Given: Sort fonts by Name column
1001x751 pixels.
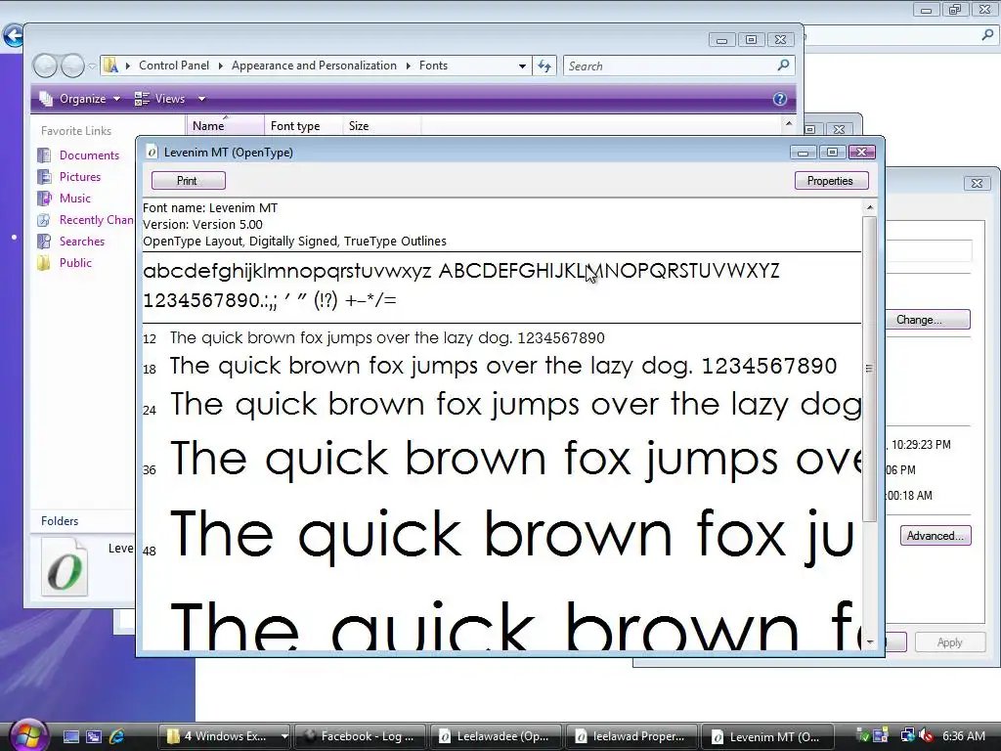Looking at the screenshot, I should (x=225, y=126).
